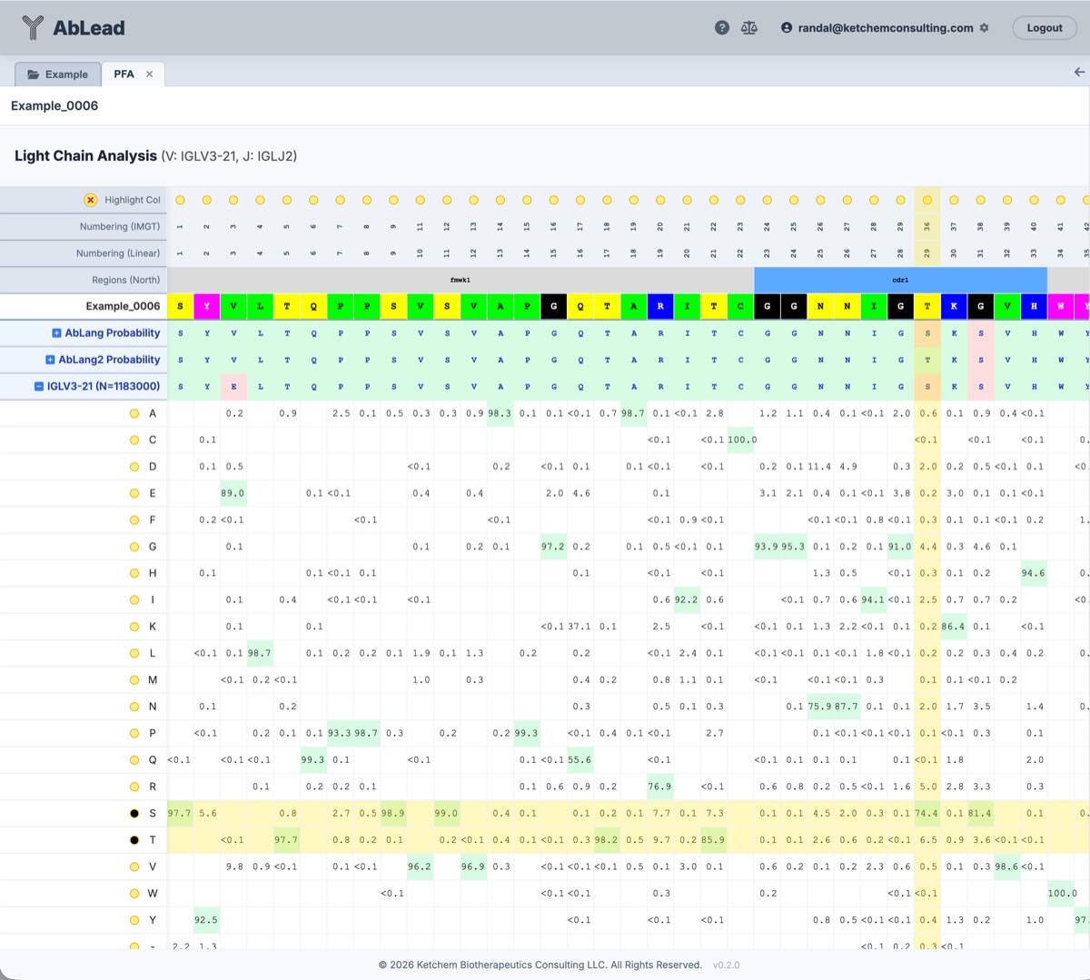Enable the yellow highlight circle for the first column
The height and width of the screenshot is (980, 1090).
coord(179,200)
